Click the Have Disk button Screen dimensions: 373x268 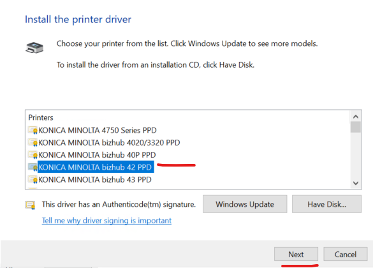click(326, 204)
